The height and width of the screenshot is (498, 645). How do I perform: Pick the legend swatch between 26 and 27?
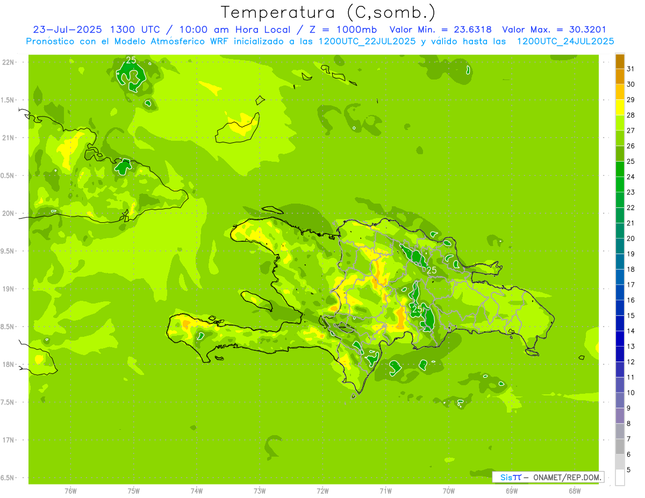point(620,138)
